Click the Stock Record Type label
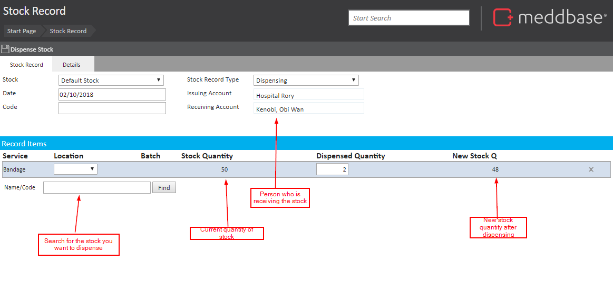The width and height of the screenshot is (613, 301). point(213,79)
